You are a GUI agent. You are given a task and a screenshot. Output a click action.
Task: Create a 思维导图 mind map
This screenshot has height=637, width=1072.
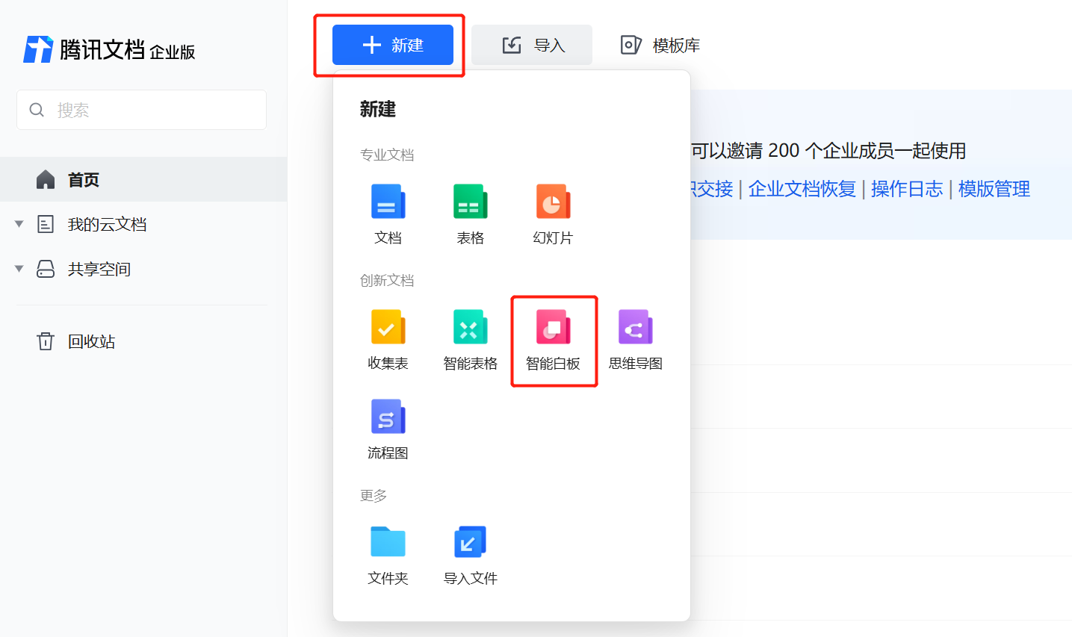635,327
